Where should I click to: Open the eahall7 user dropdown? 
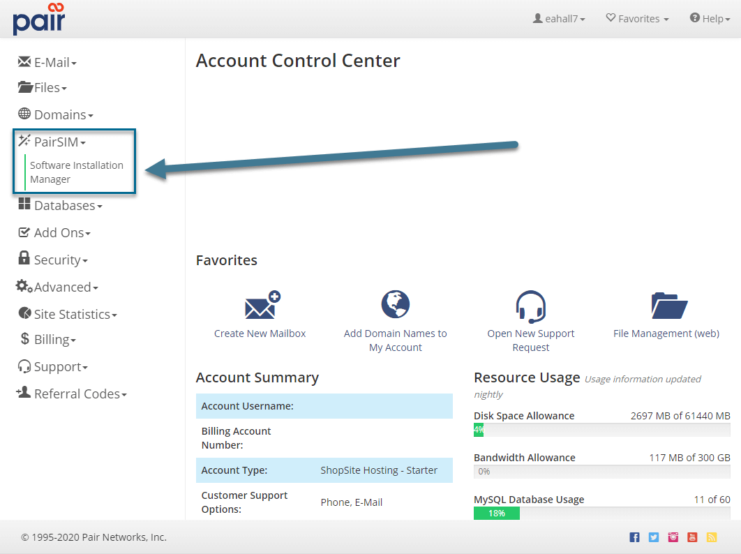(559, 19)
